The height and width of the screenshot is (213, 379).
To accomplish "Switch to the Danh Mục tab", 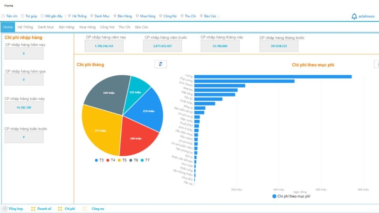I will click(x=46, y=27).
